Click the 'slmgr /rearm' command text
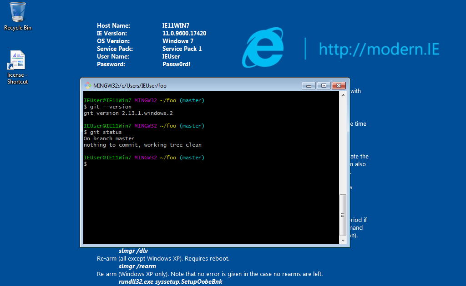 [x=137, y=266]
